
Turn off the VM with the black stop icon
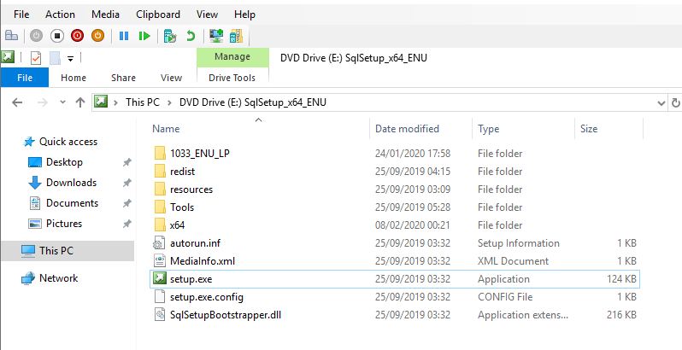click(x=57, y=36)
